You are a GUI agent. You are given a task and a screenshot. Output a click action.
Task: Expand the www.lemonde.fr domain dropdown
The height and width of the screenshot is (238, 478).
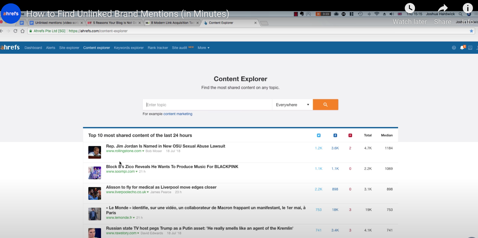pos(134,218)
